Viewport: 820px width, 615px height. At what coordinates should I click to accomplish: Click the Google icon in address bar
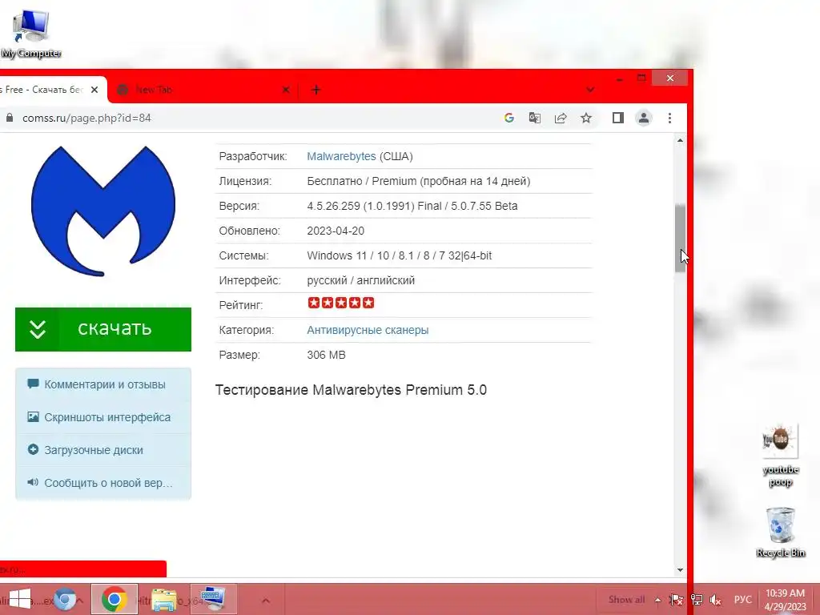(508, 119)
